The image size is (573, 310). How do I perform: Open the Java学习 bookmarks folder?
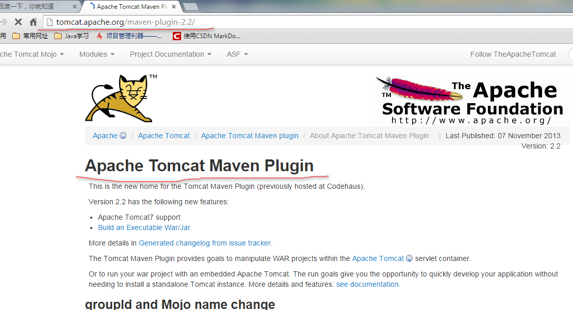71,36
